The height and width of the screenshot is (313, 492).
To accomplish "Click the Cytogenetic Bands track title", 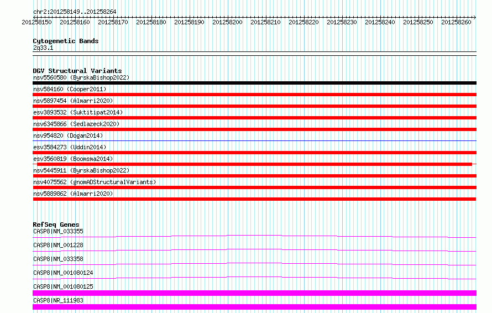I will point(66,41).
